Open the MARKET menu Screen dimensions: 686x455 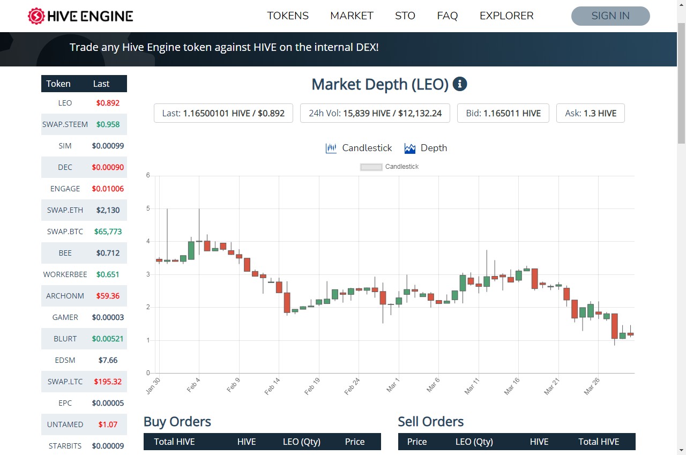(x=352, y=16)
